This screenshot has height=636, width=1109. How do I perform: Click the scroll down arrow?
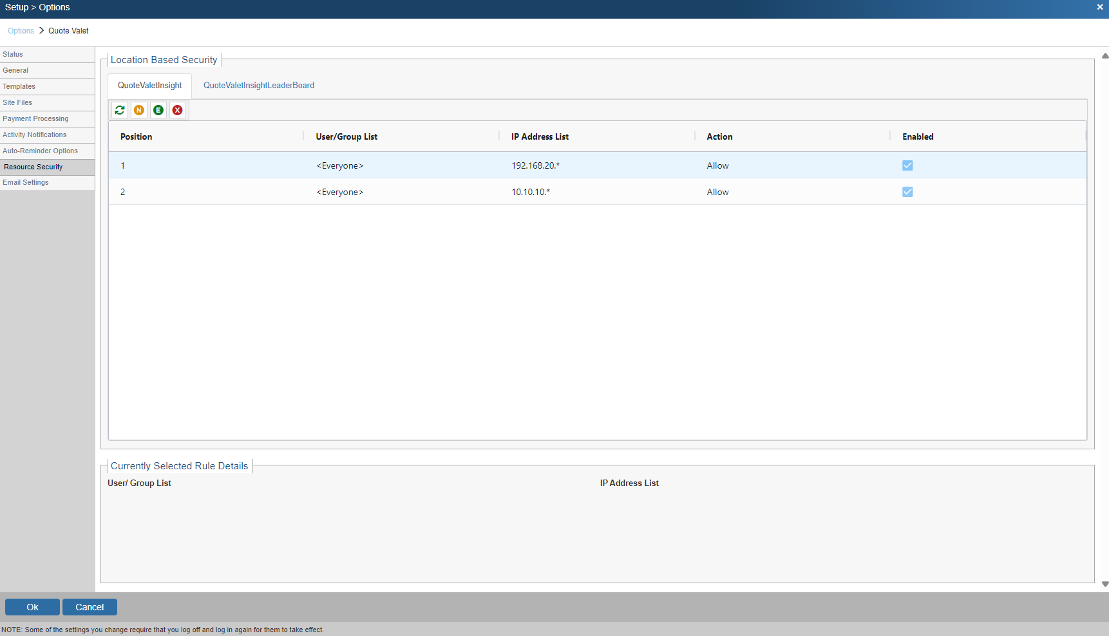point(1105,585)
